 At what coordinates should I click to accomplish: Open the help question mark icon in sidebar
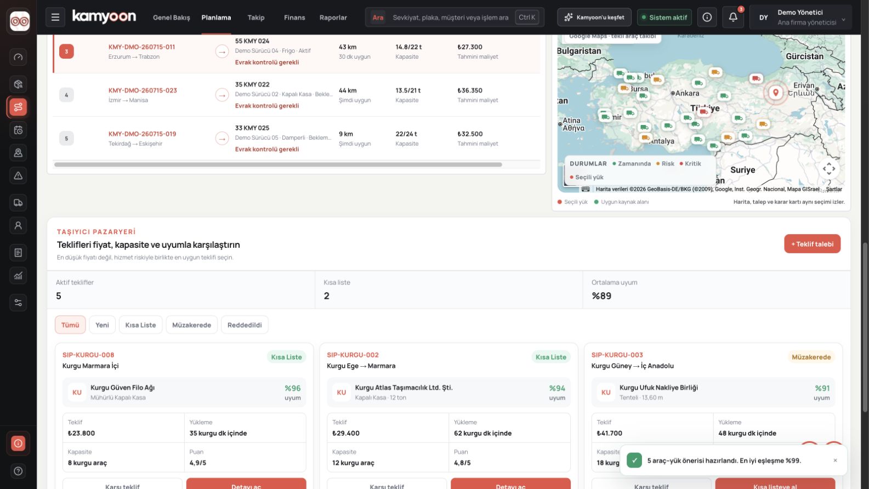(18, 471)
